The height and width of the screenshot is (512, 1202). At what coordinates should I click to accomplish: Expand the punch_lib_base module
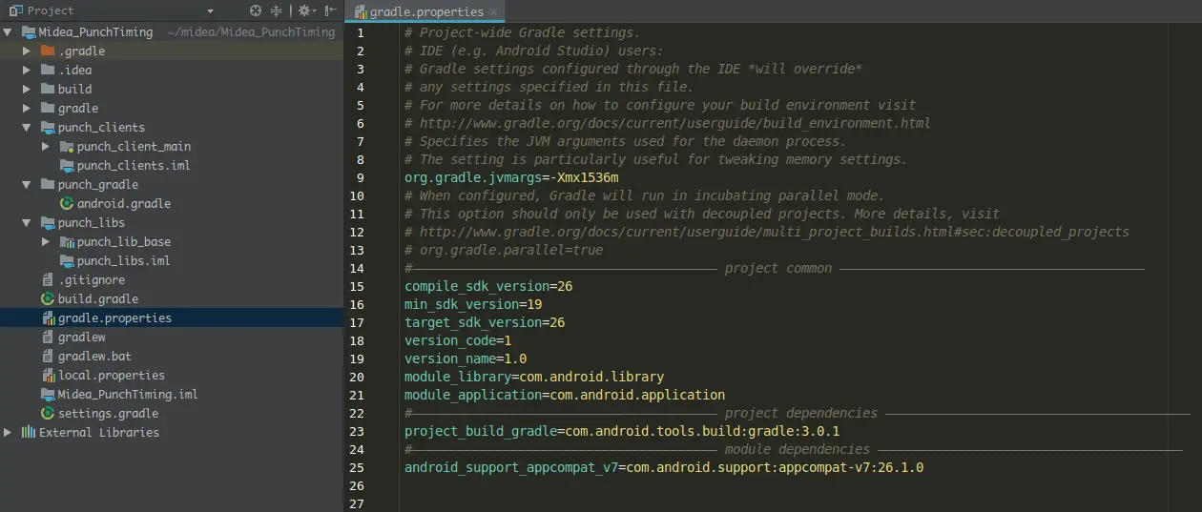coord(46,241)
